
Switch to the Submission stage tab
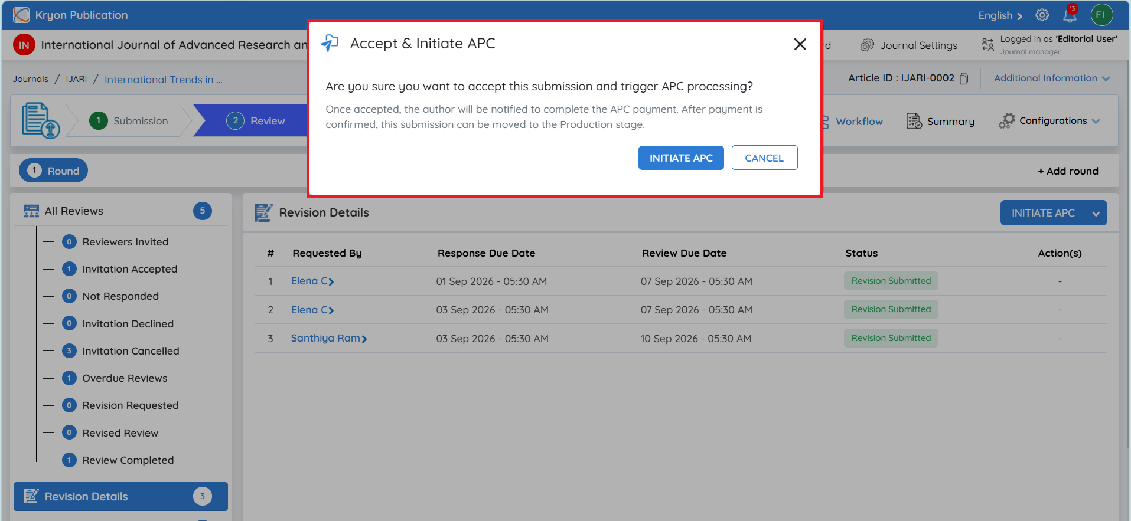pos(129,121)
